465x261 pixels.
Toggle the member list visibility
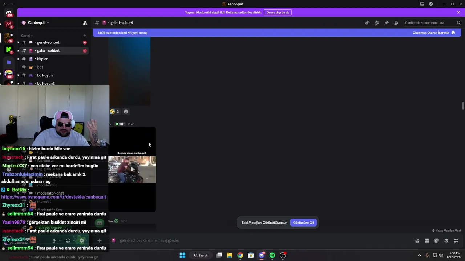tap(396, 22)
